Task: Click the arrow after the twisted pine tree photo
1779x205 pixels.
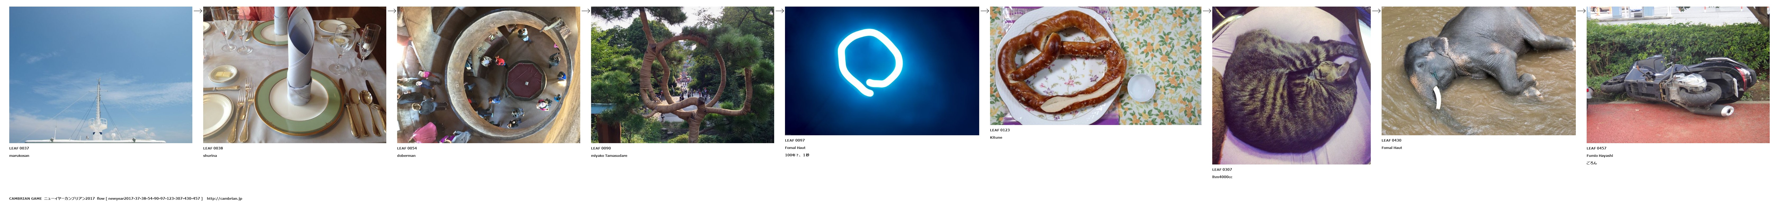Action: coord(780,11)
